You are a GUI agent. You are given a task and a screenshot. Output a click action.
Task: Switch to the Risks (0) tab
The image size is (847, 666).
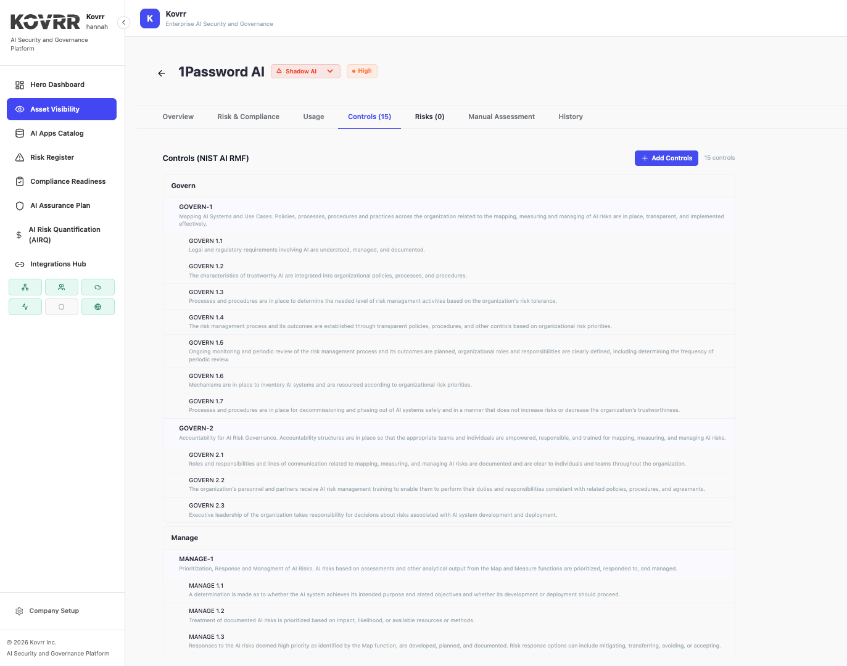(x=429, y=117)
